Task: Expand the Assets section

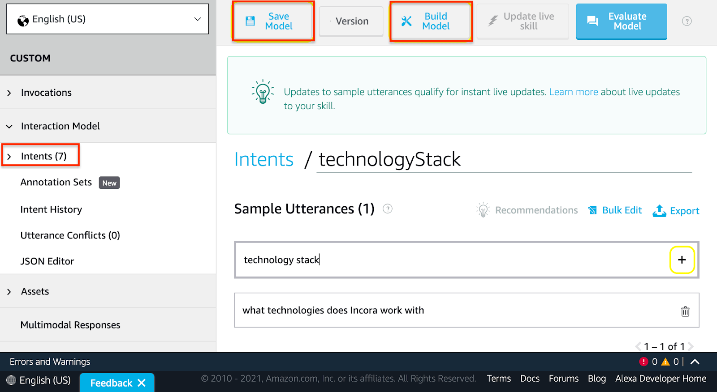Action: (x=9, y=292)
